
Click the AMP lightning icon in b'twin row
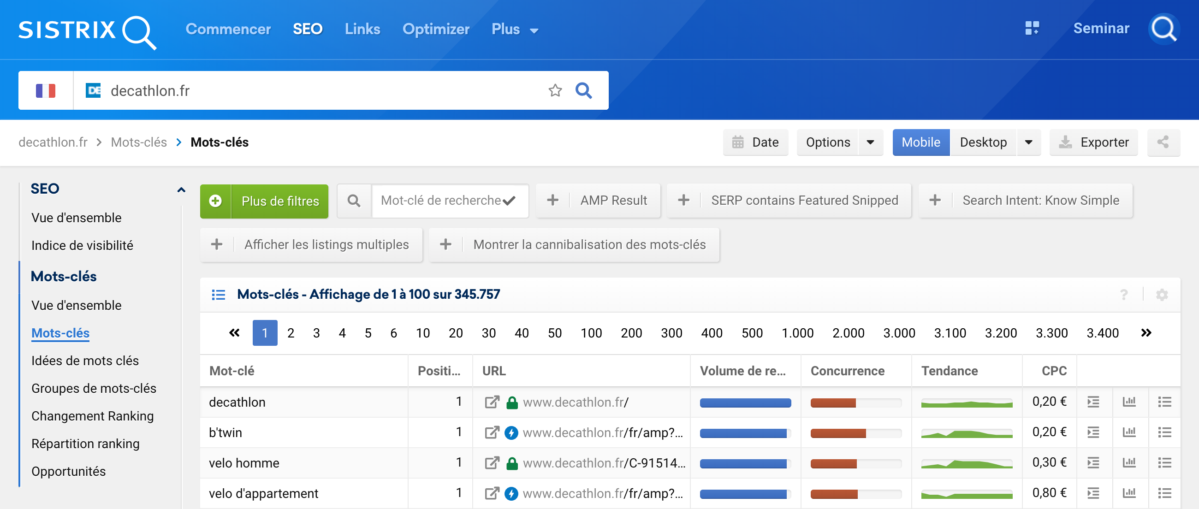pyautogui.click(x=511, y=432)
